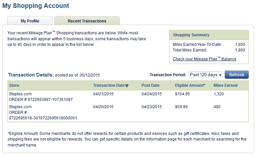Click the $59.99 eligible amount
Screen dimensions: 256x157
[181, 107]
